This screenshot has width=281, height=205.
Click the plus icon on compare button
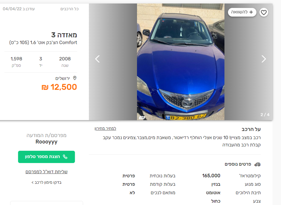pos(251,12)
